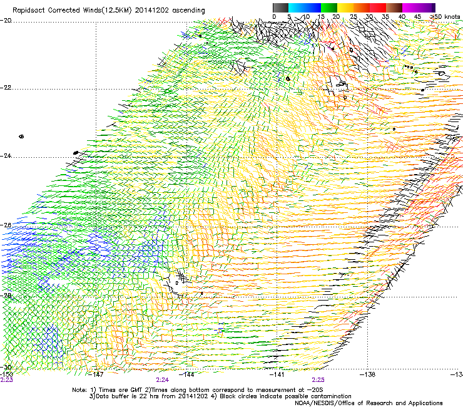Click the purple 2:25 time label
The height and width of the screenshot is (407, 463).
point(318,380)
